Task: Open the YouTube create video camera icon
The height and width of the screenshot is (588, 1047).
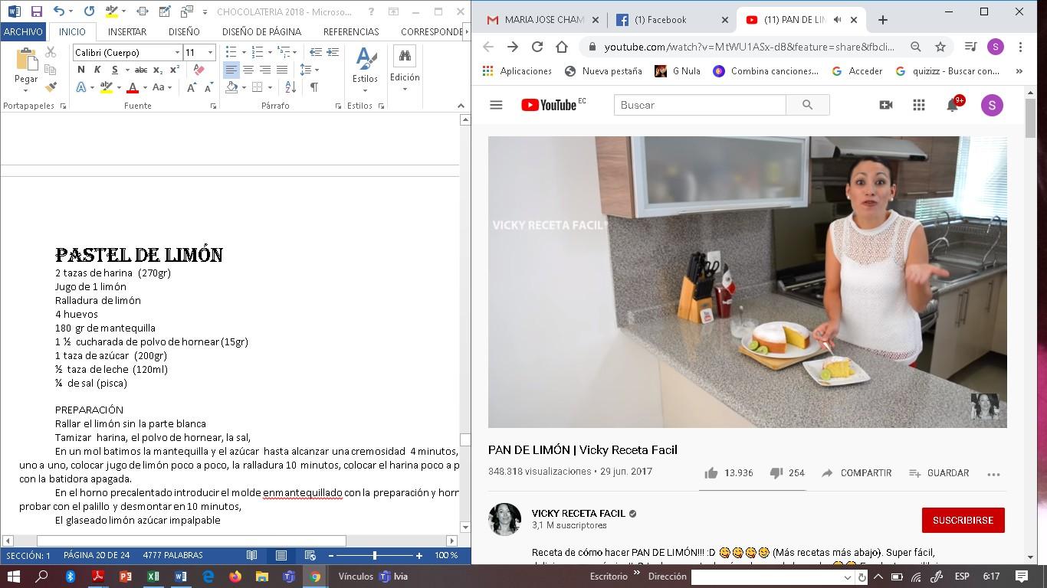Action: [x=885, y=105]
